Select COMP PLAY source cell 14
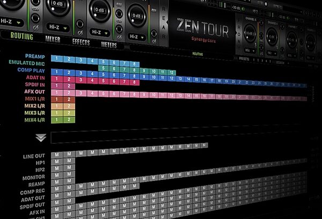The image size is (322, 219). click(x=188, y=79)
